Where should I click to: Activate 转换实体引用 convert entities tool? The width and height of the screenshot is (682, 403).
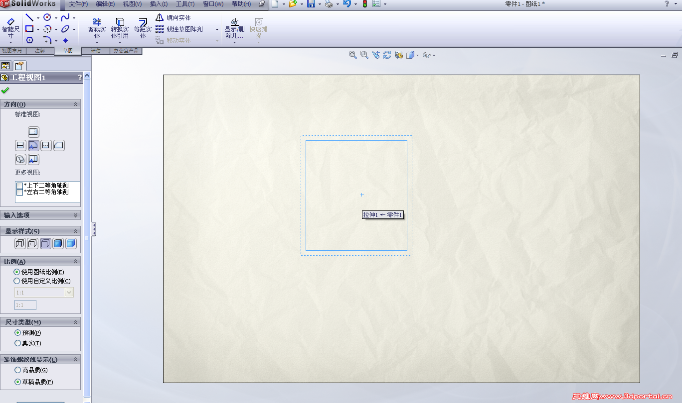[x=120, y=28]
